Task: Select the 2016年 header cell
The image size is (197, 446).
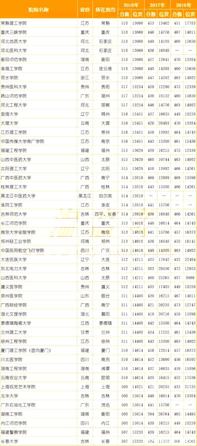Action: pos(183,5)
